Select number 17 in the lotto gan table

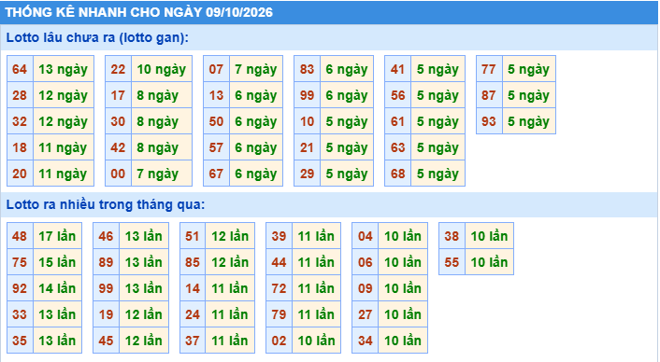tap(119, 95)
